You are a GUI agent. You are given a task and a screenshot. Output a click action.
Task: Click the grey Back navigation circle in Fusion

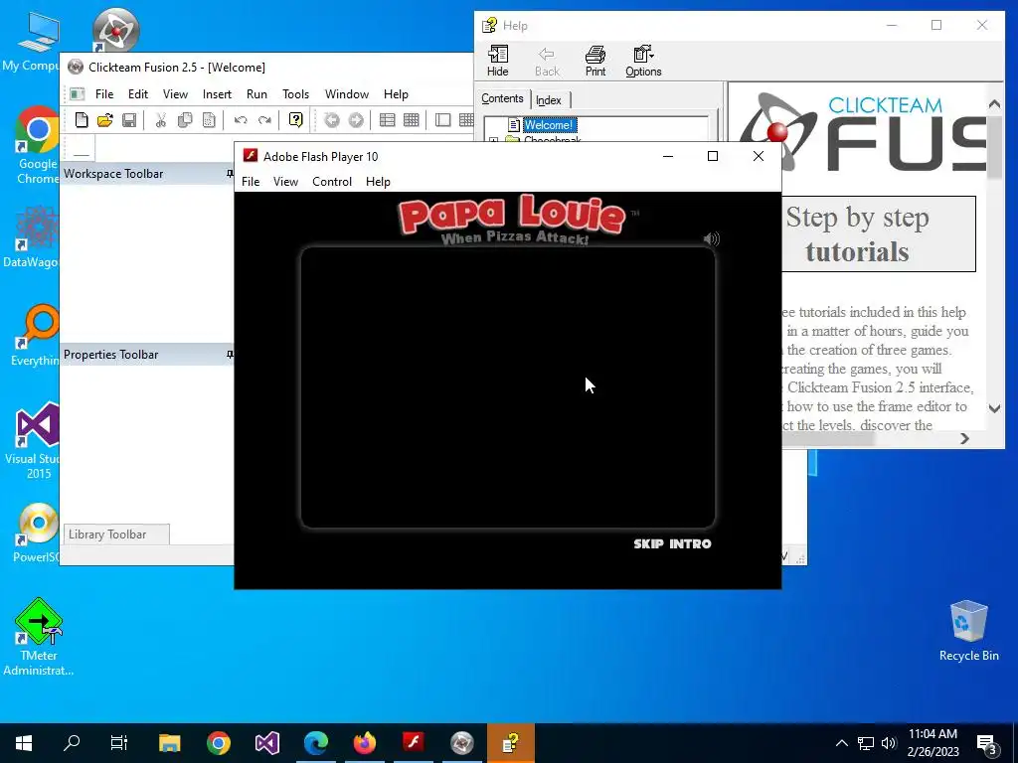tap(332, 120)
